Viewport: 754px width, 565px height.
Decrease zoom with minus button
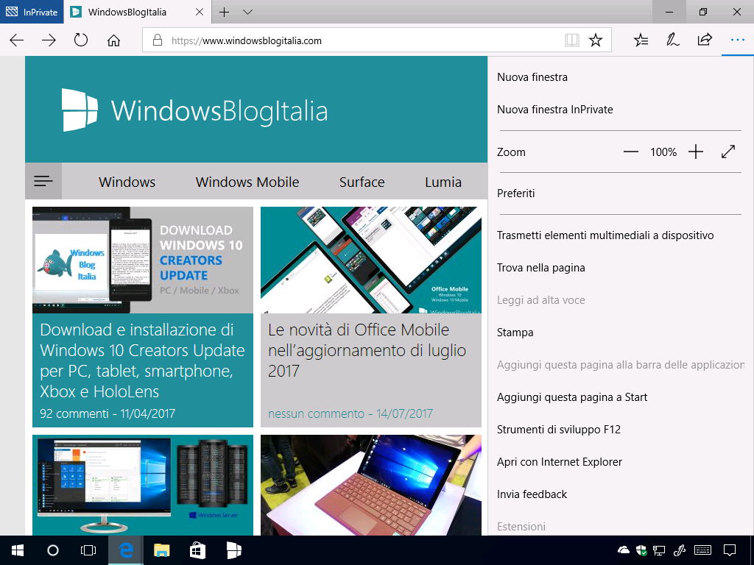(630, 152)
